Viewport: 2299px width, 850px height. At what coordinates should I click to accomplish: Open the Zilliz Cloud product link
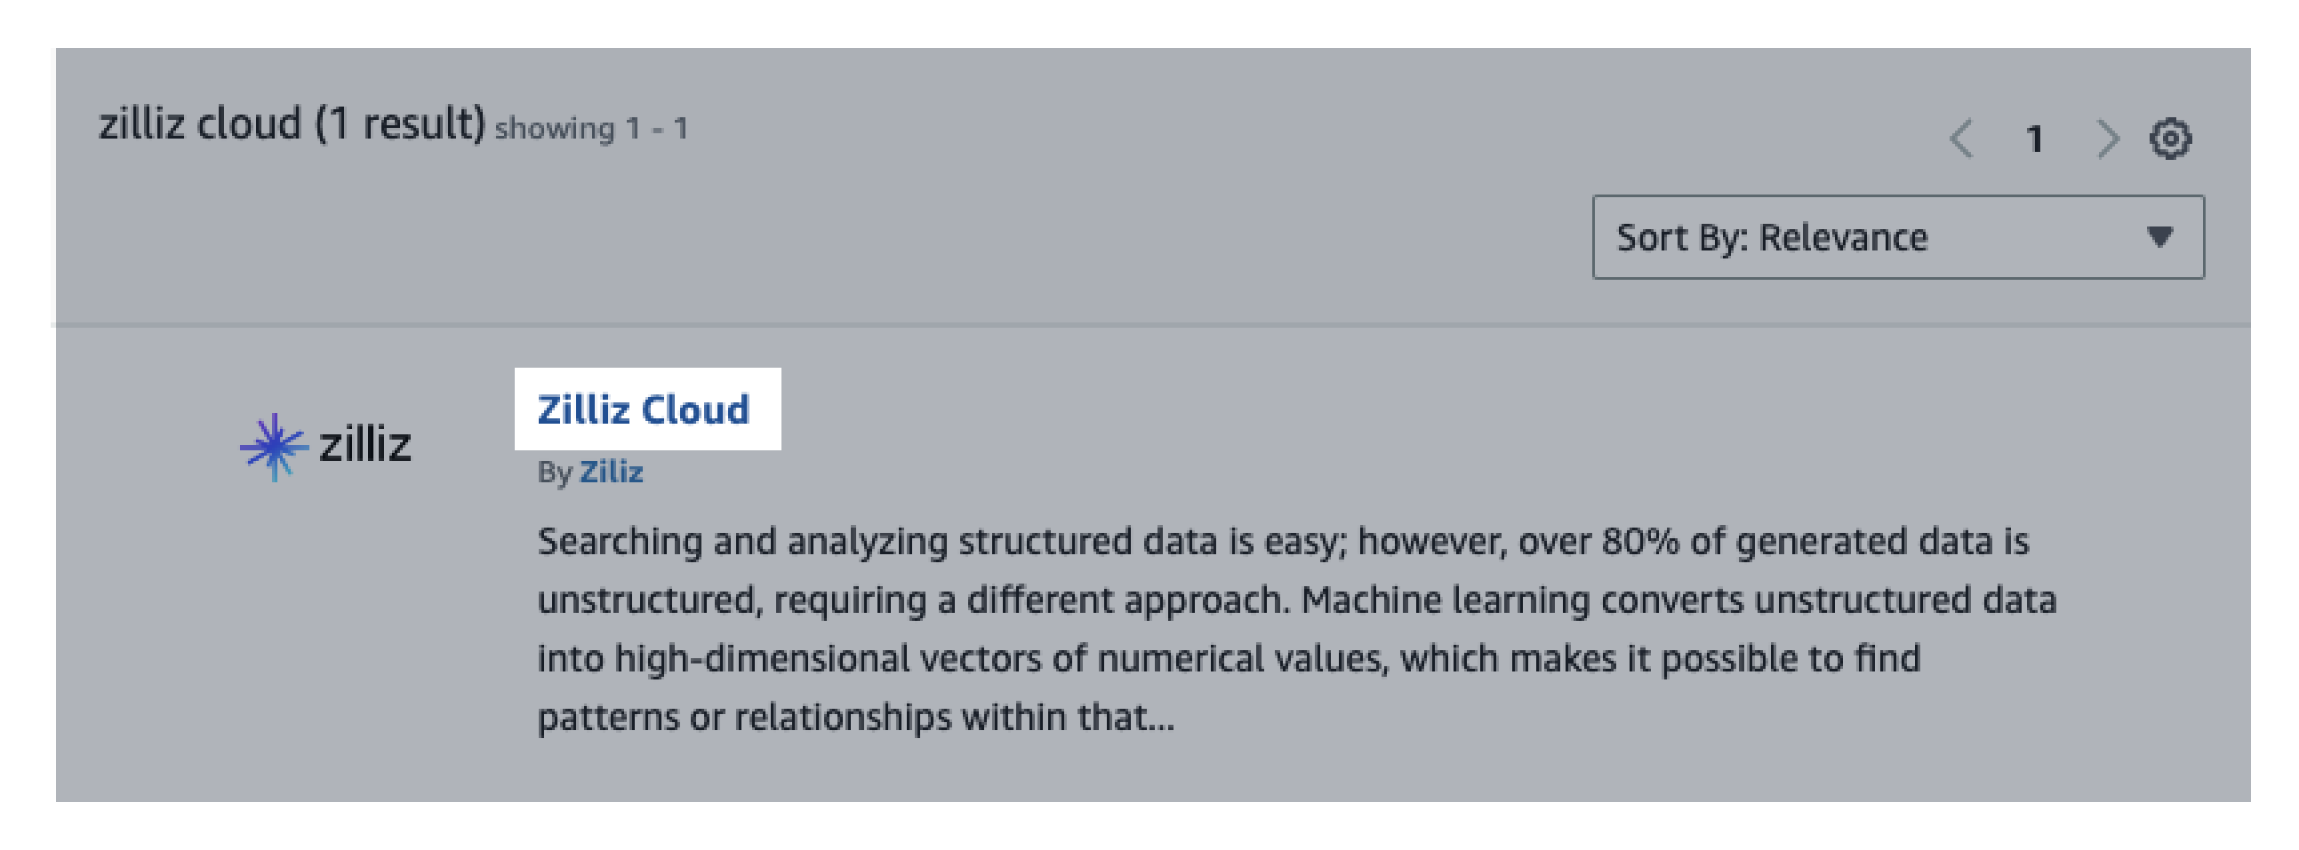644,409
